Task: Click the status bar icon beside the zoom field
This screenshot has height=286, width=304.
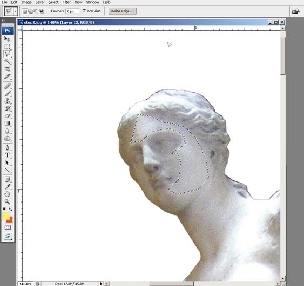Action: pos(38,284)
